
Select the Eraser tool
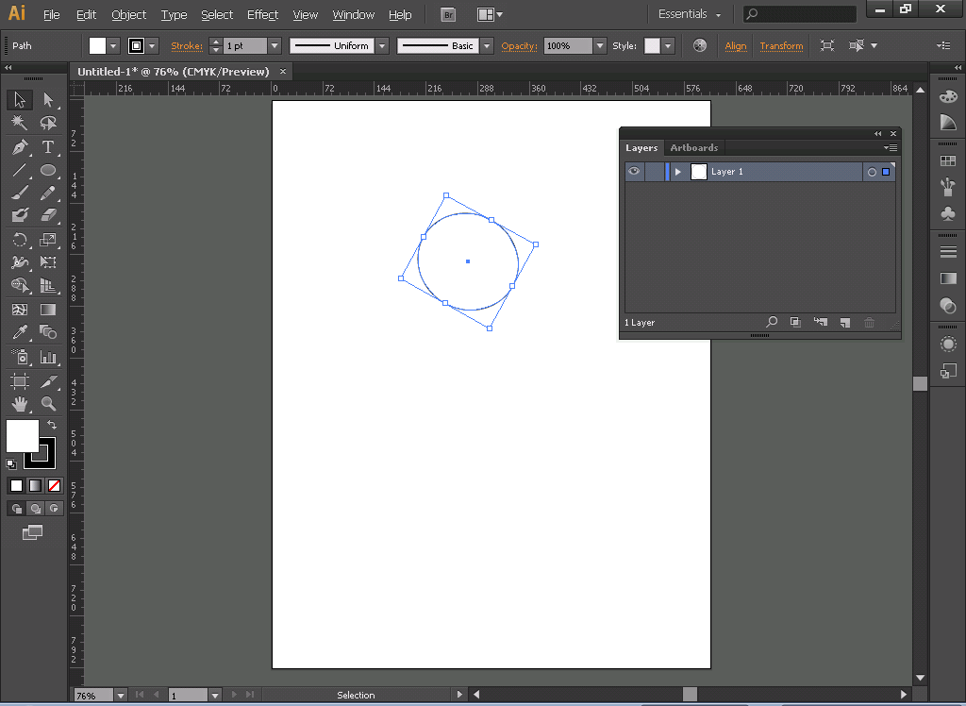(x=48, y=215)
